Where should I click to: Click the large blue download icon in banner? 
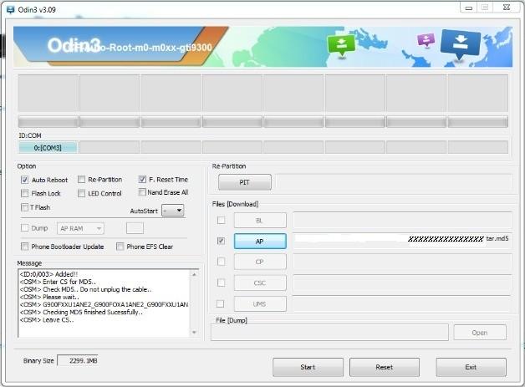[461, 43]
